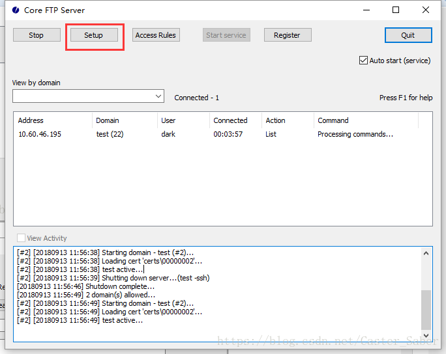
Task: Expand the View by domain dropdown
Action: (158, 96)
